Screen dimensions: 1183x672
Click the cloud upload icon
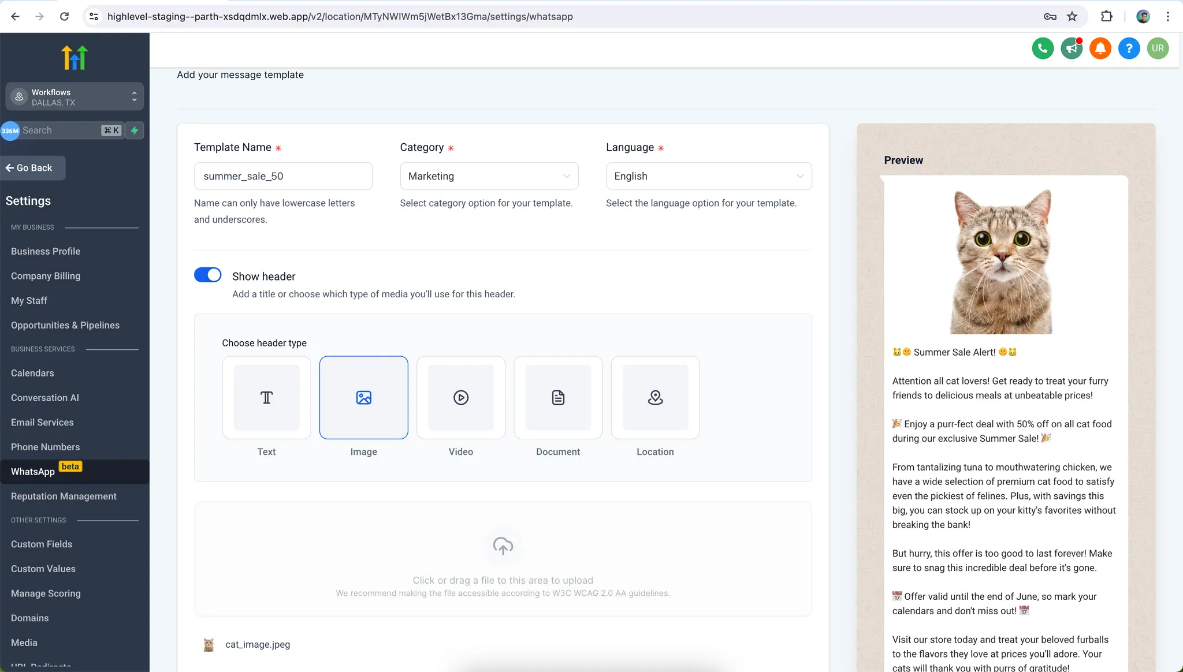point(503,546)
